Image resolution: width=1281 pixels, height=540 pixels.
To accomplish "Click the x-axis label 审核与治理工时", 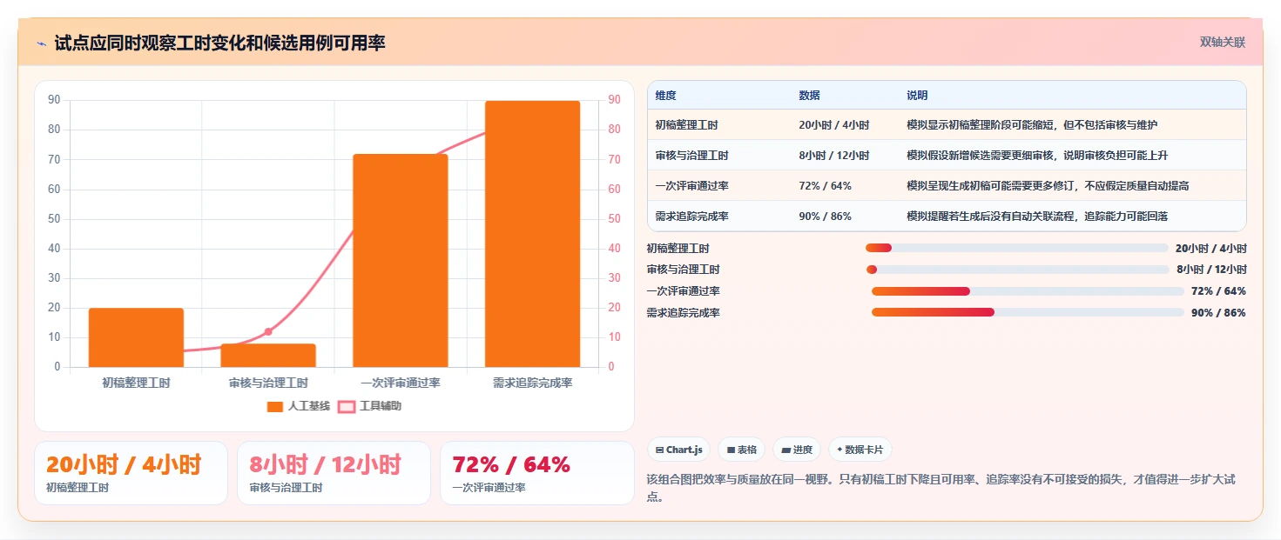I will coord(268,383).
